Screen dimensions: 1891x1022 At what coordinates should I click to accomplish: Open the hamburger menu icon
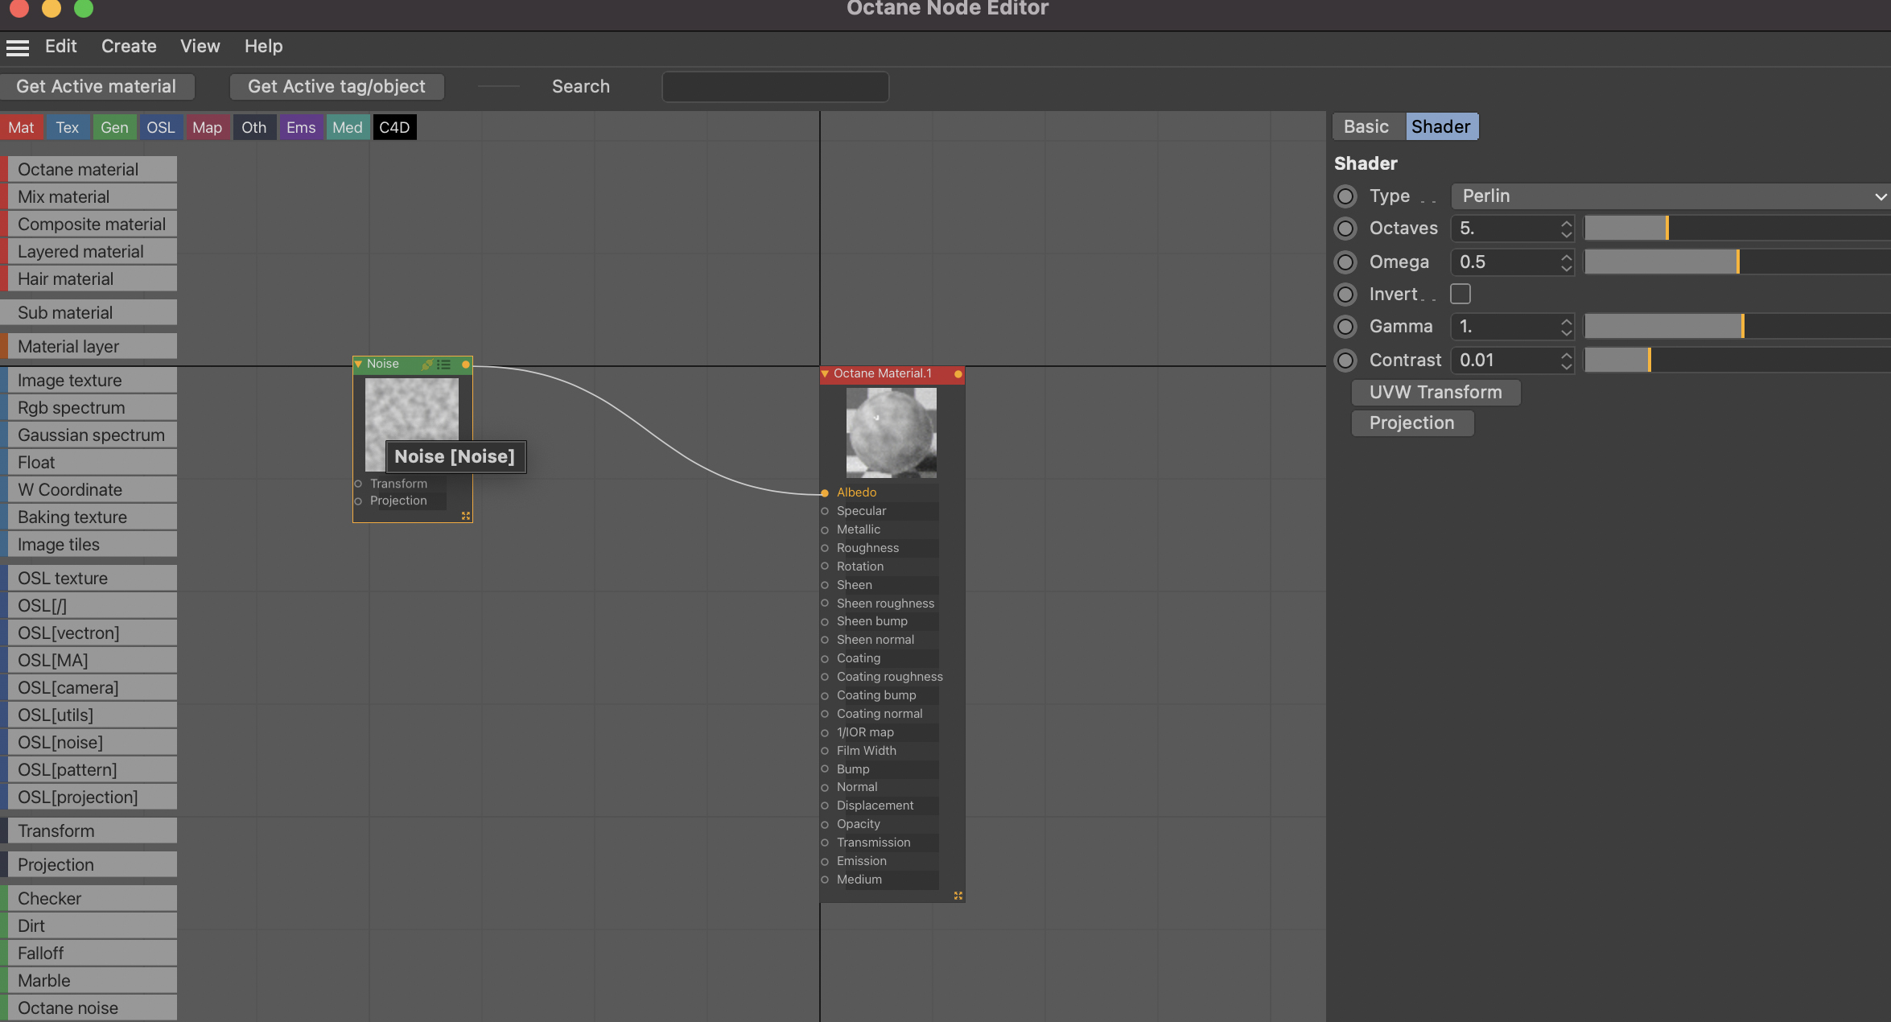17,47
